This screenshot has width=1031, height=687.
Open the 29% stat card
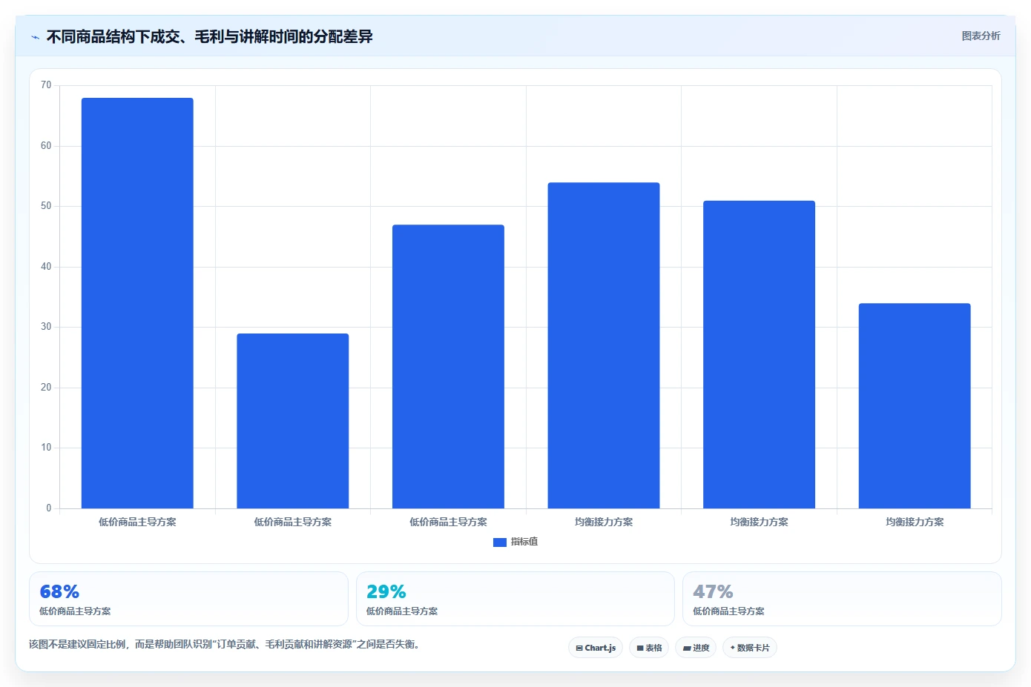tap(515, 599)
